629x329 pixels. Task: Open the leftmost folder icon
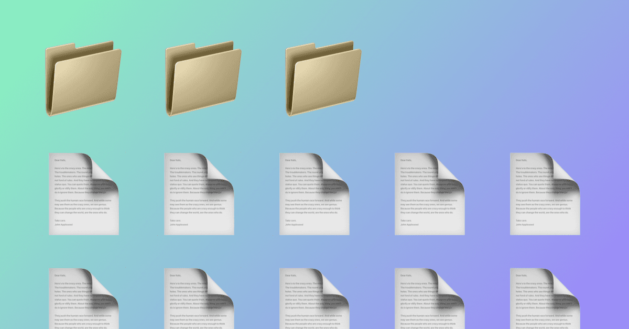tap(83, 79)
